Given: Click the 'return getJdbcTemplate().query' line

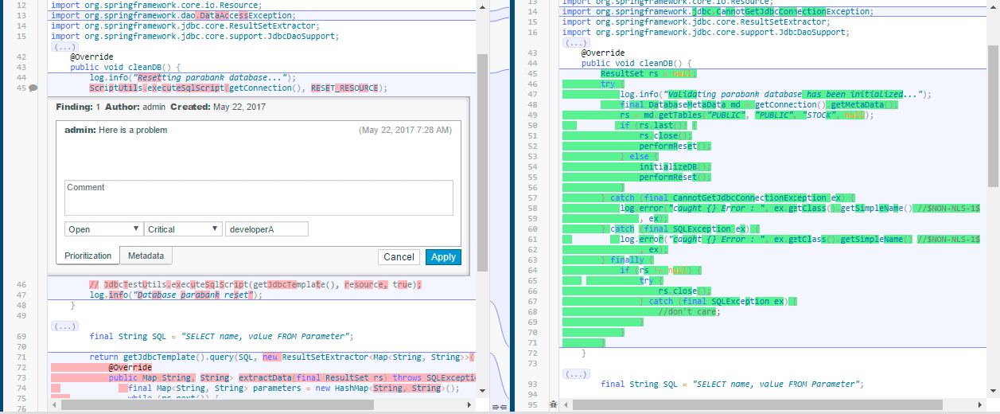Looking at the screenshot, I should (282, 357).
